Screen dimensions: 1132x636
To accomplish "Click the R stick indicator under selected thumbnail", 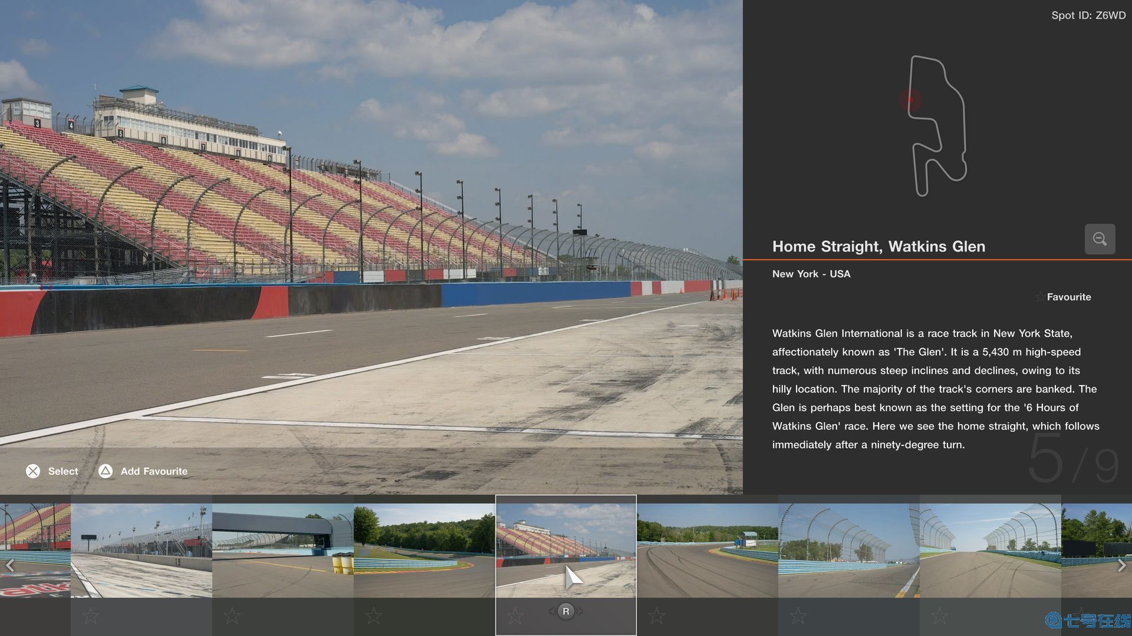I will (565, 611).
